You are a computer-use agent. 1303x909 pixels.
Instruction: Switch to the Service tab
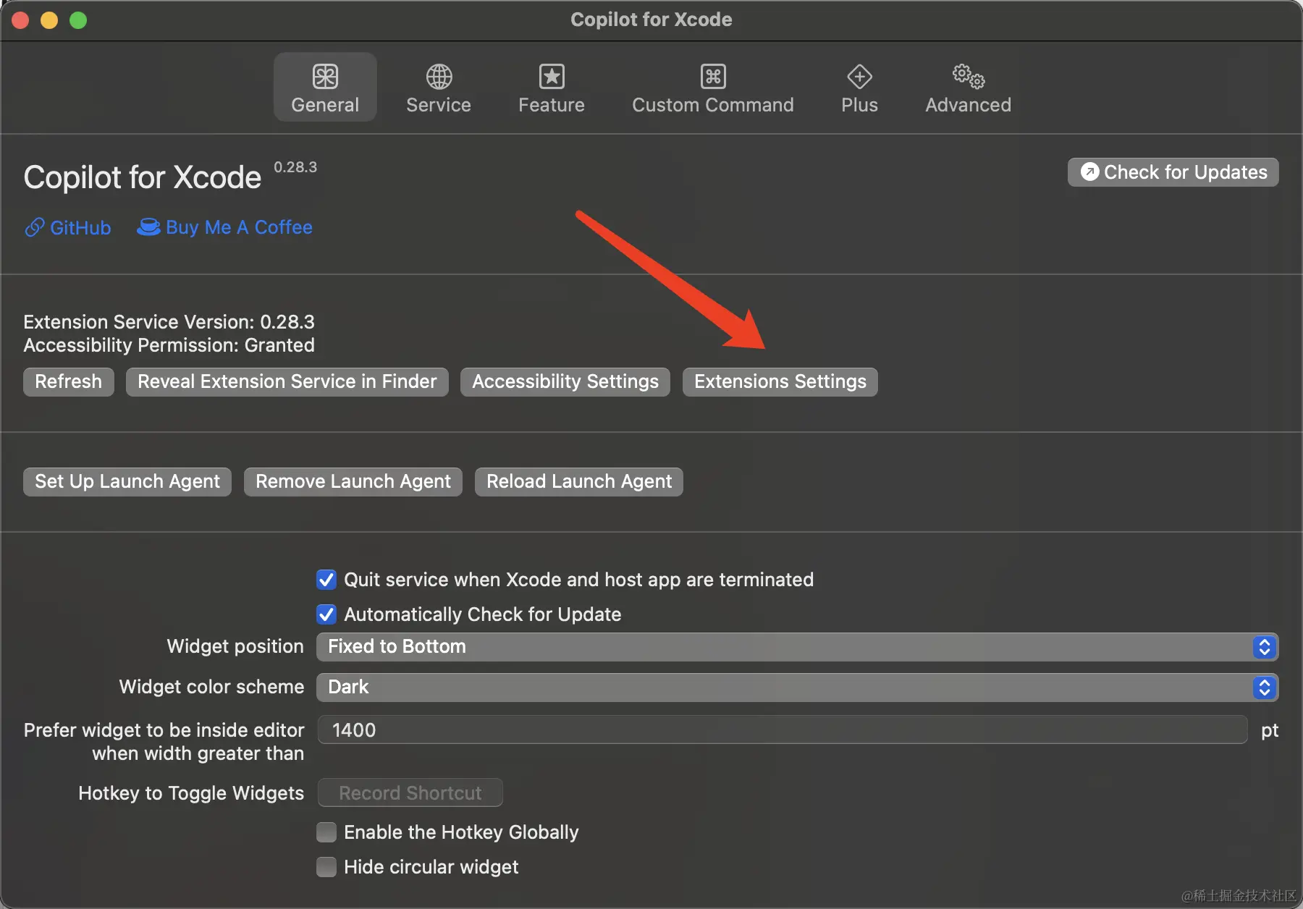point(438,88)
